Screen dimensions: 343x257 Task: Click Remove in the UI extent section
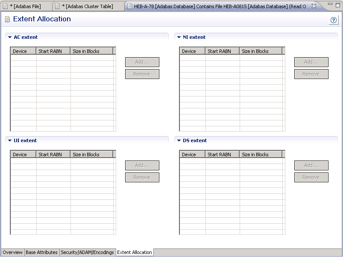coord(142,177)
